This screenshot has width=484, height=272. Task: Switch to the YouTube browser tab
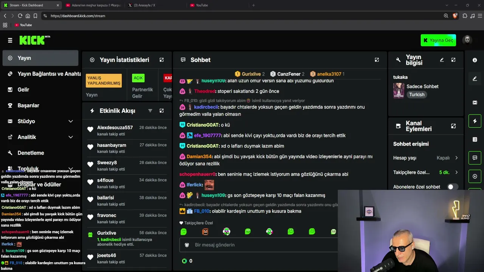218,5
